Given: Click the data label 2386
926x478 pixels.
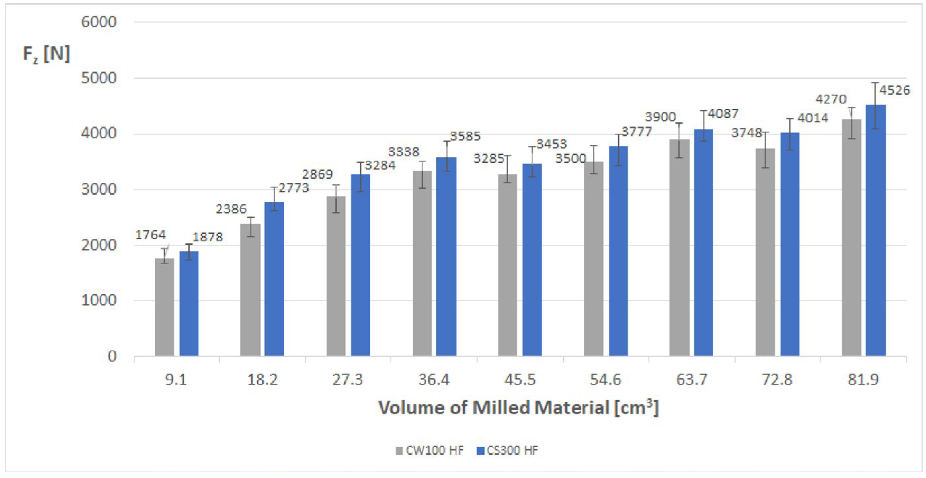Looking at the screenshot, I should tap(231, 209).
